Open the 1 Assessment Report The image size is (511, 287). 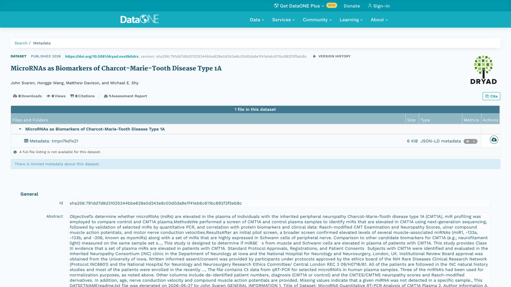pos(125,96)
